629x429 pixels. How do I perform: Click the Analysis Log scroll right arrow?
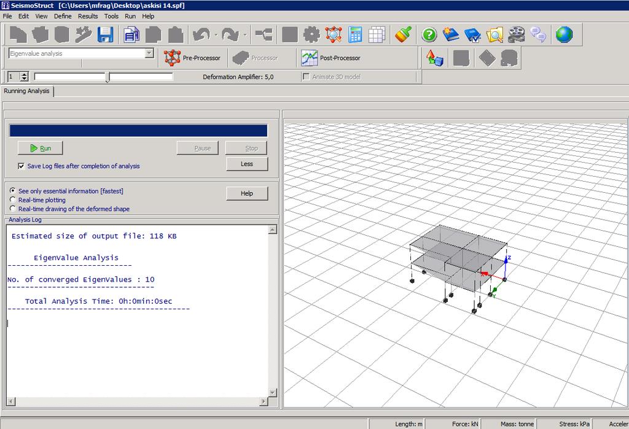click(264, 401)
